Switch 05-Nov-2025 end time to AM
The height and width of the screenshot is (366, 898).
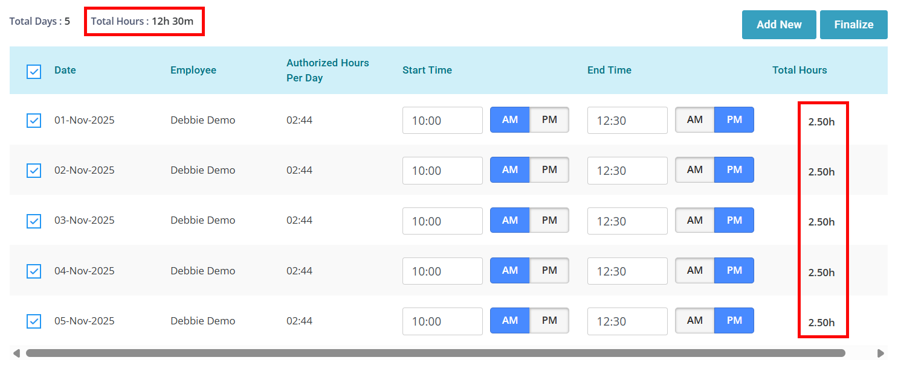[x=695, y=321]
